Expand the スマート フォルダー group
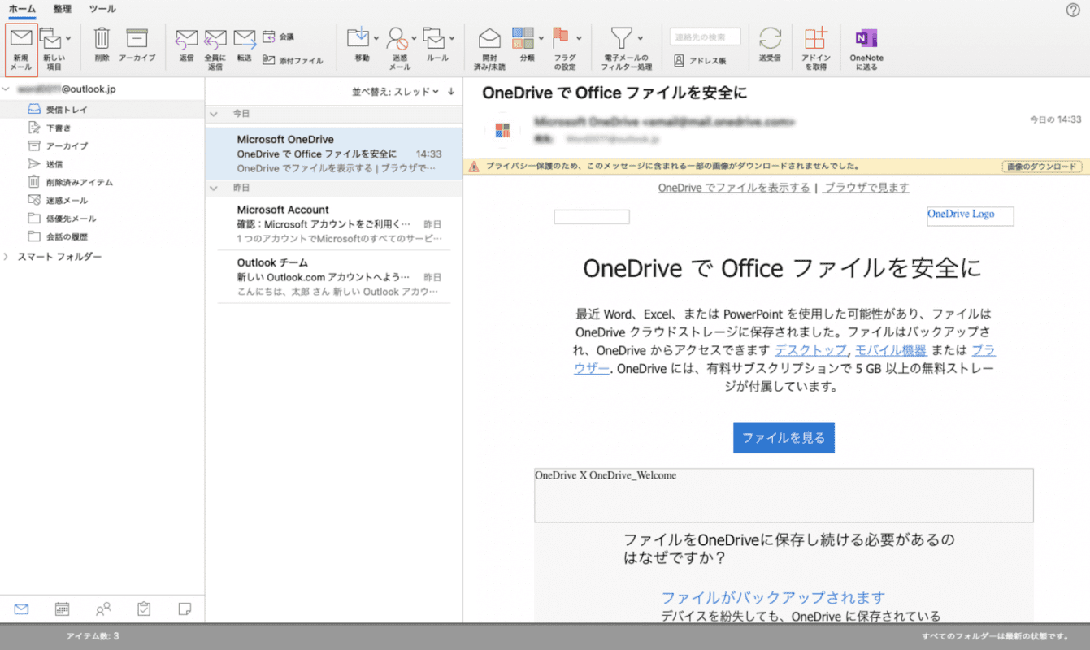1090x650 pixels. tap(7, 257)
